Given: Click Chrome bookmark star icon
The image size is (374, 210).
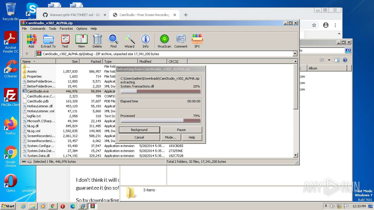Looking at the screenshot, I should click(314, 25).
